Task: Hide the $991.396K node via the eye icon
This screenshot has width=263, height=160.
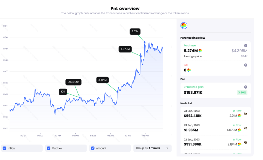Action: [246, 143]
